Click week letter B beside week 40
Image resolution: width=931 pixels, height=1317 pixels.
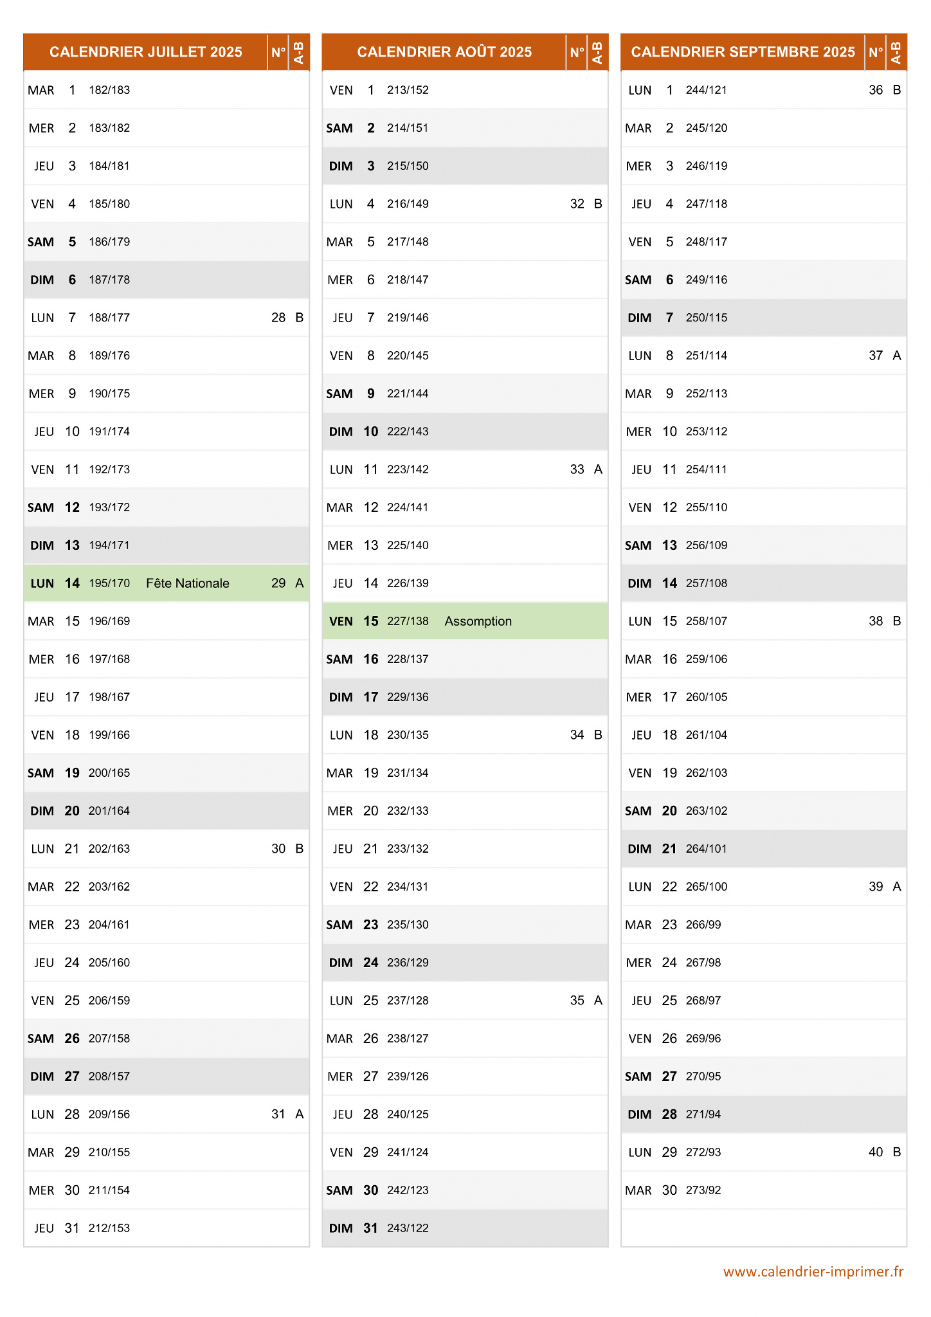(x=897, y=1152)
